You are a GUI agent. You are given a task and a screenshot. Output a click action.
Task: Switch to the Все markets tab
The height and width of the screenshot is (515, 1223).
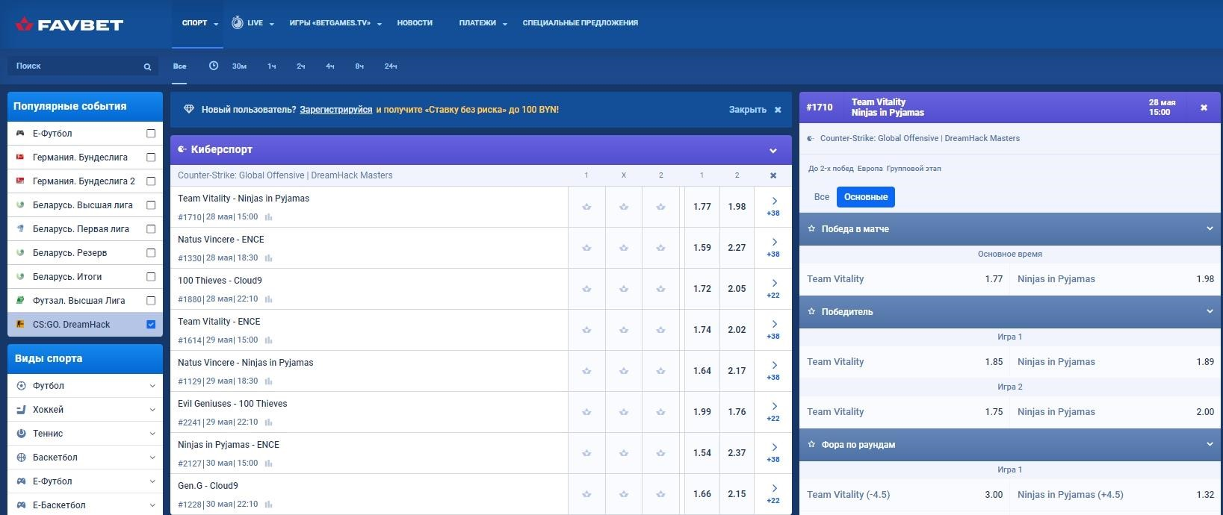(822, 197)
